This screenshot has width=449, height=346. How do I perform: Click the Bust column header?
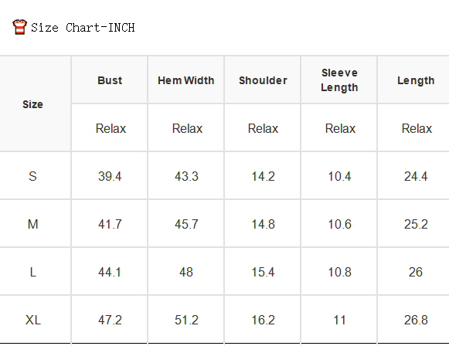[110, 80]
